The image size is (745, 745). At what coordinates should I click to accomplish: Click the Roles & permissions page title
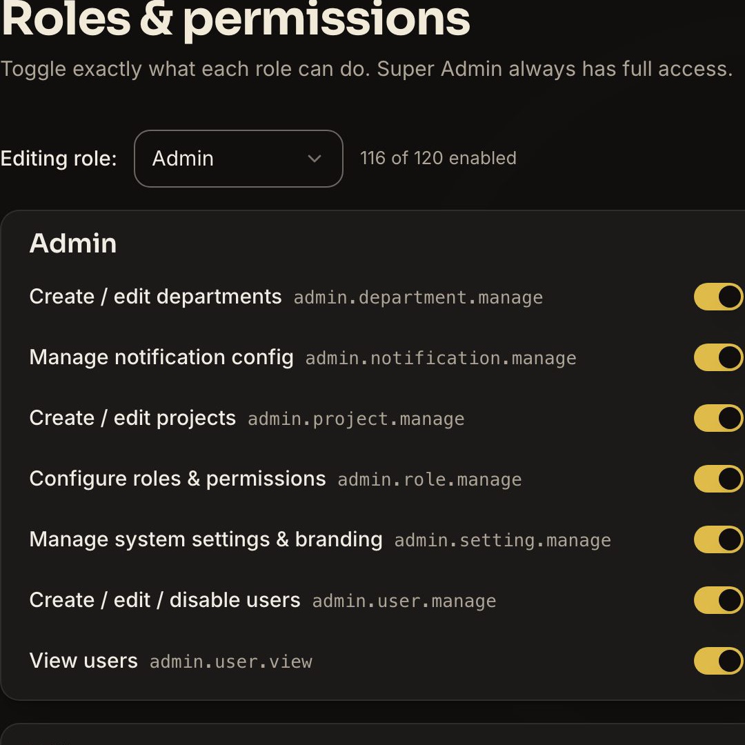[235, 19]
